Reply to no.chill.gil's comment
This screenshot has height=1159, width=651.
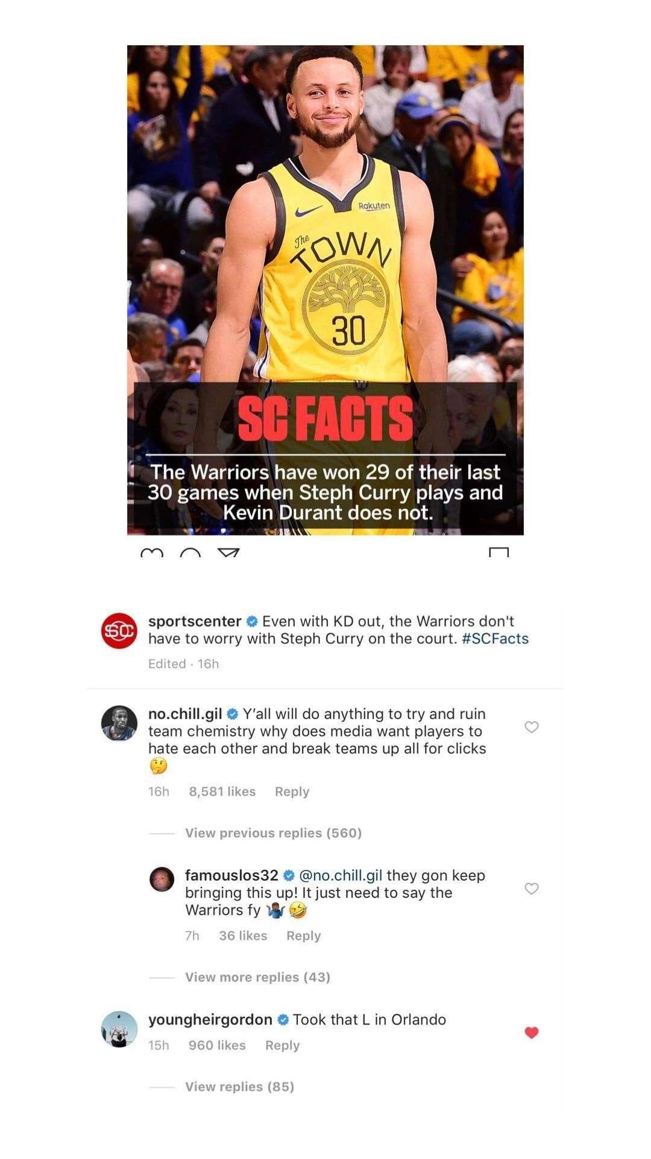[292, 791]
